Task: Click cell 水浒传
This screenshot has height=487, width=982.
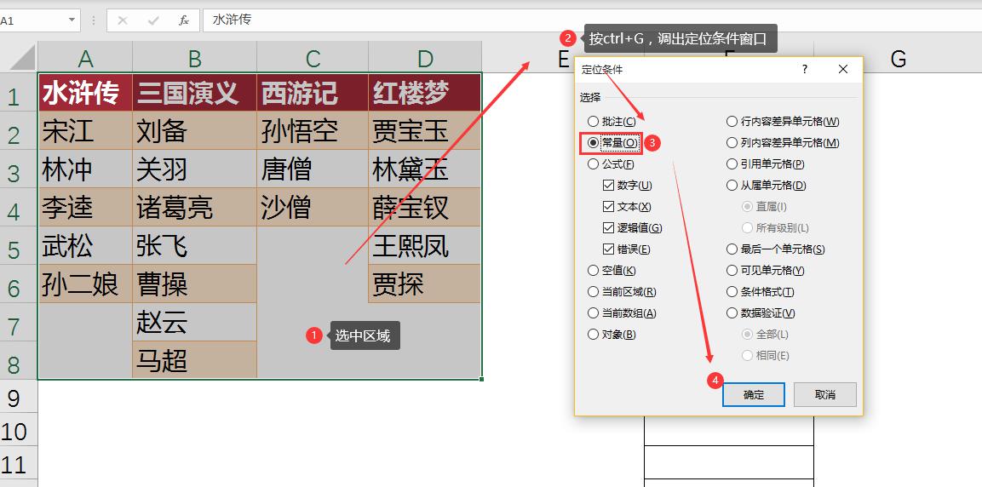Action: click(x=85, y=94)
